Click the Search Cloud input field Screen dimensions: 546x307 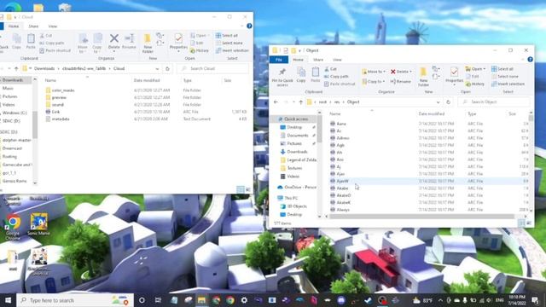(213, 68)
